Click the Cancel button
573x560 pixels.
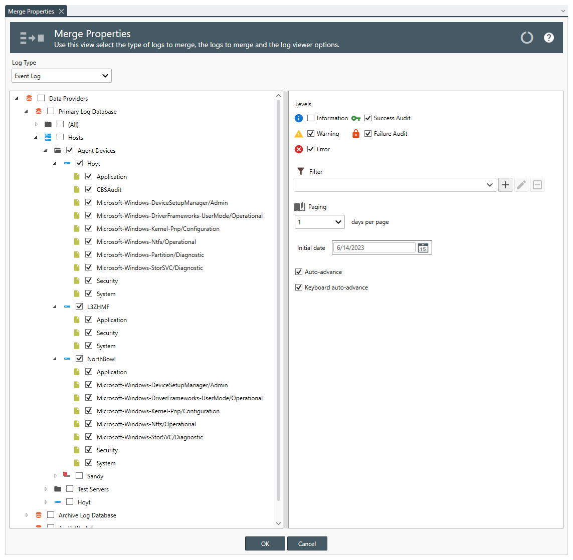307,543
